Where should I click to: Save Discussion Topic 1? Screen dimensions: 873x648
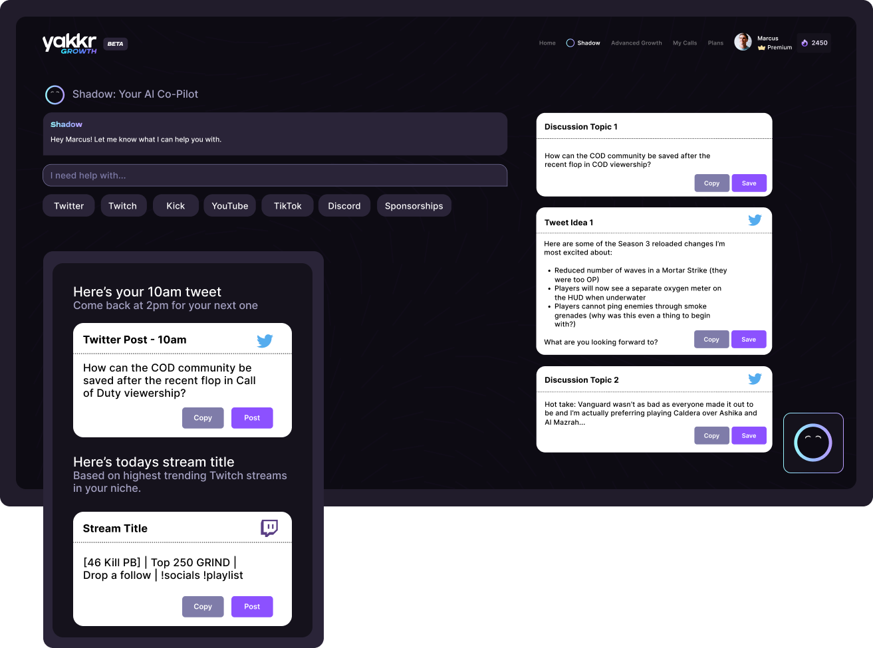click(749, 183)
